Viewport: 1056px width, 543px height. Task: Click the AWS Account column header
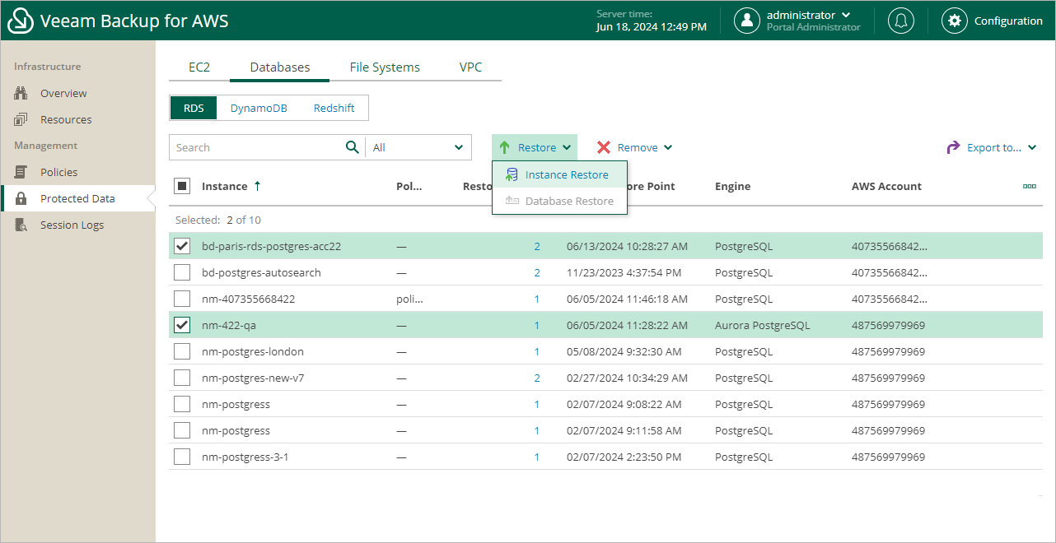point(886,186)
